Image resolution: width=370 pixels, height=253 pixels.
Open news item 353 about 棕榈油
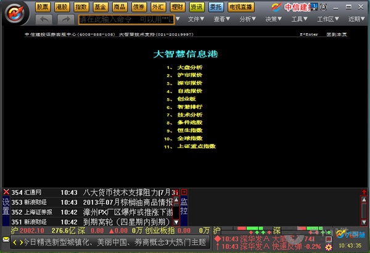pos(92,202)
